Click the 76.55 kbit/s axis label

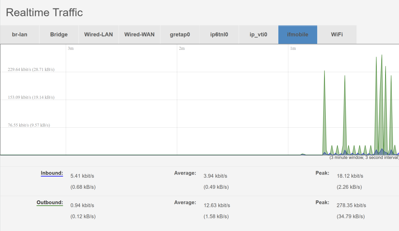point(29,125)
